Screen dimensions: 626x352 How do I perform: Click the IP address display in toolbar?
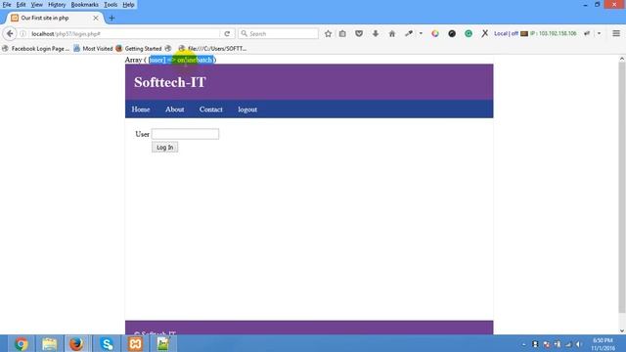point(553,33)
